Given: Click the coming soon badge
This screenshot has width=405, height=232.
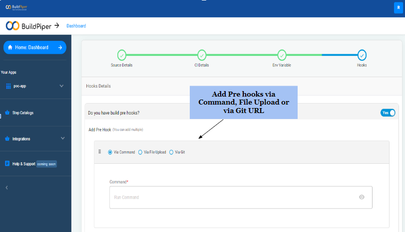Looking at the screenshot, I should pyautogui.click(x=46, y=164).
